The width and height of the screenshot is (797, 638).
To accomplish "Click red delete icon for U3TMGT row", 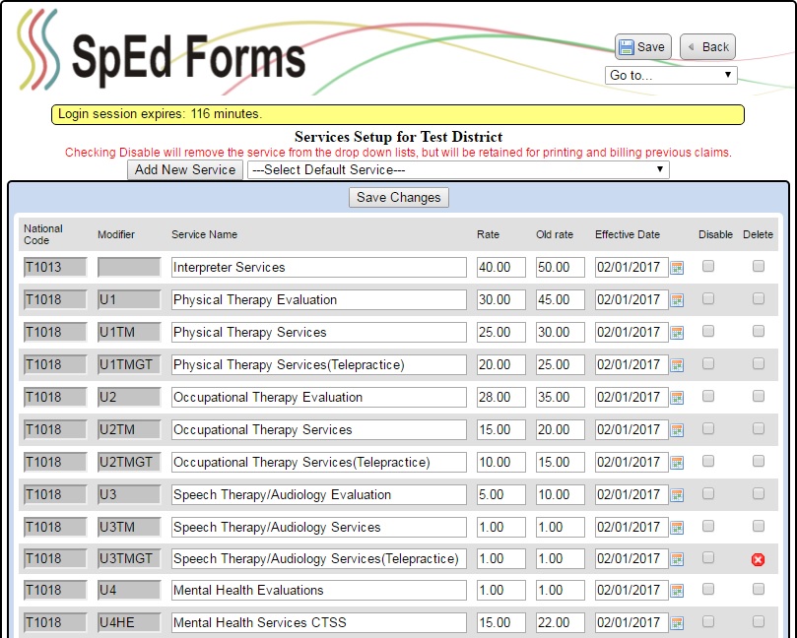I will [x=758, y=559].
